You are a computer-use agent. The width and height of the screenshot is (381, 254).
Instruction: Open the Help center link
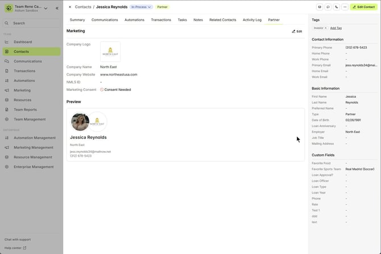pos(15,248)
